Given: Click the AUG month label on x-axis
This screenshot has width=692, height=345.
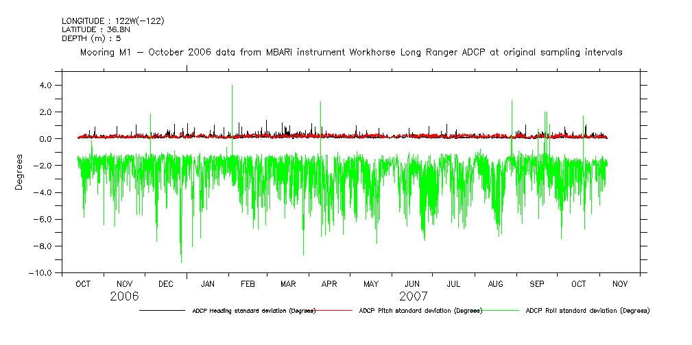Looking at the screenshot, I should pos(494,283).
